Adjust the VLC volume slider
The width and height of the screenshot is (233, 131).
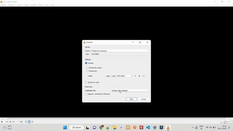pos(228,122)
